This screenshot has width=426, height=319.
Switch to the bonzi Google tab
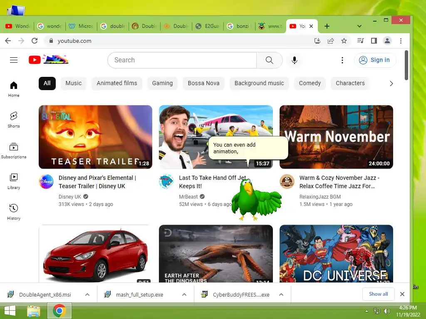pos(239,26)
